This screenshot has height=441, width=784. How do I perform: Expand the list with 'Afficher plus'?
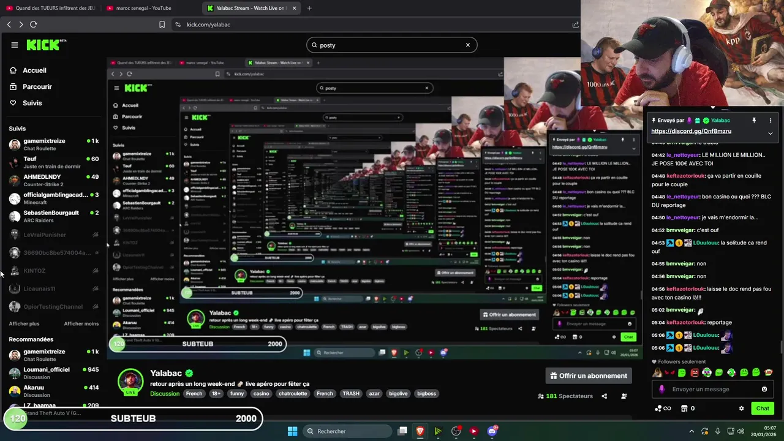24,323
